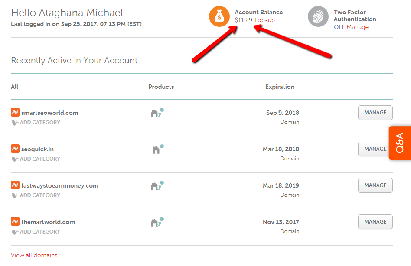Click the house product icon for seoquick.in
This screenshot has height=266, width=411.
pyautogui.click(x=157, y=150)
